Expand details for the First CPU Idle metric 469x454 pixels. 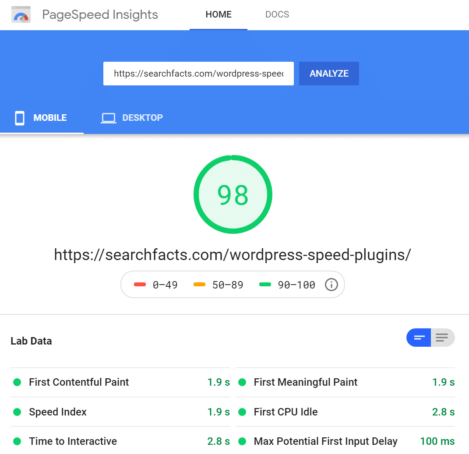286,412
